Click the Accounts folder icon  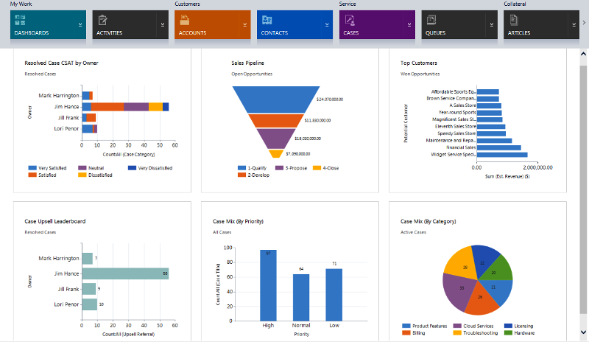185,20
